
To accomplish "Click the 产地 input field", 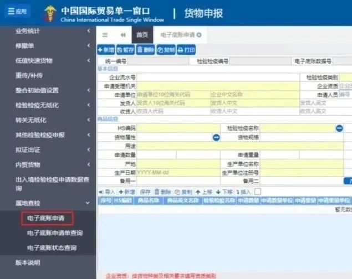I will [x=178, y=164].
